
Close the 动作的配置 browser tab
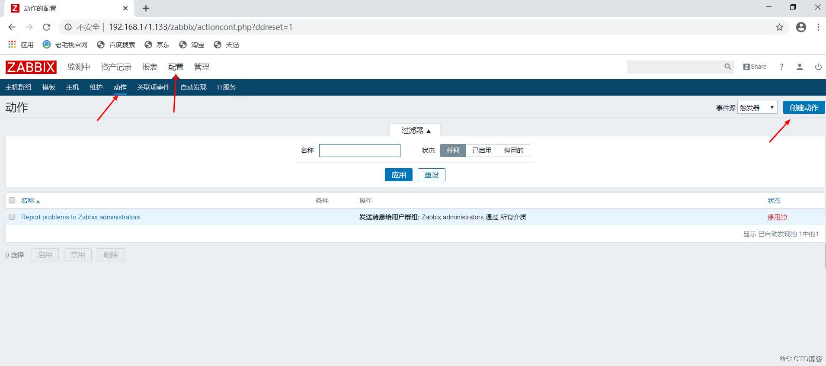(125, 8)
